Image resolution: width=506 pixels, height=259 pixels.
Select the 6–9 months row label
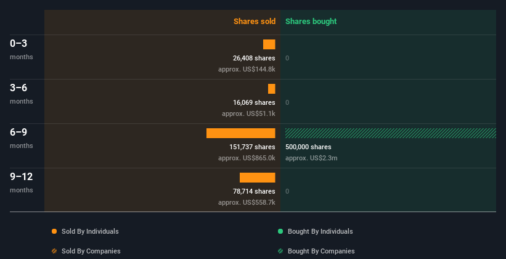point(22,138)
